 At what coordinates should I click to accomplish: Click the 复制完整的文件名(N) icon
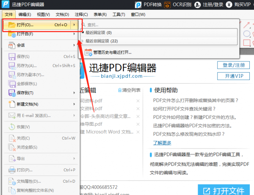point(12,190)
